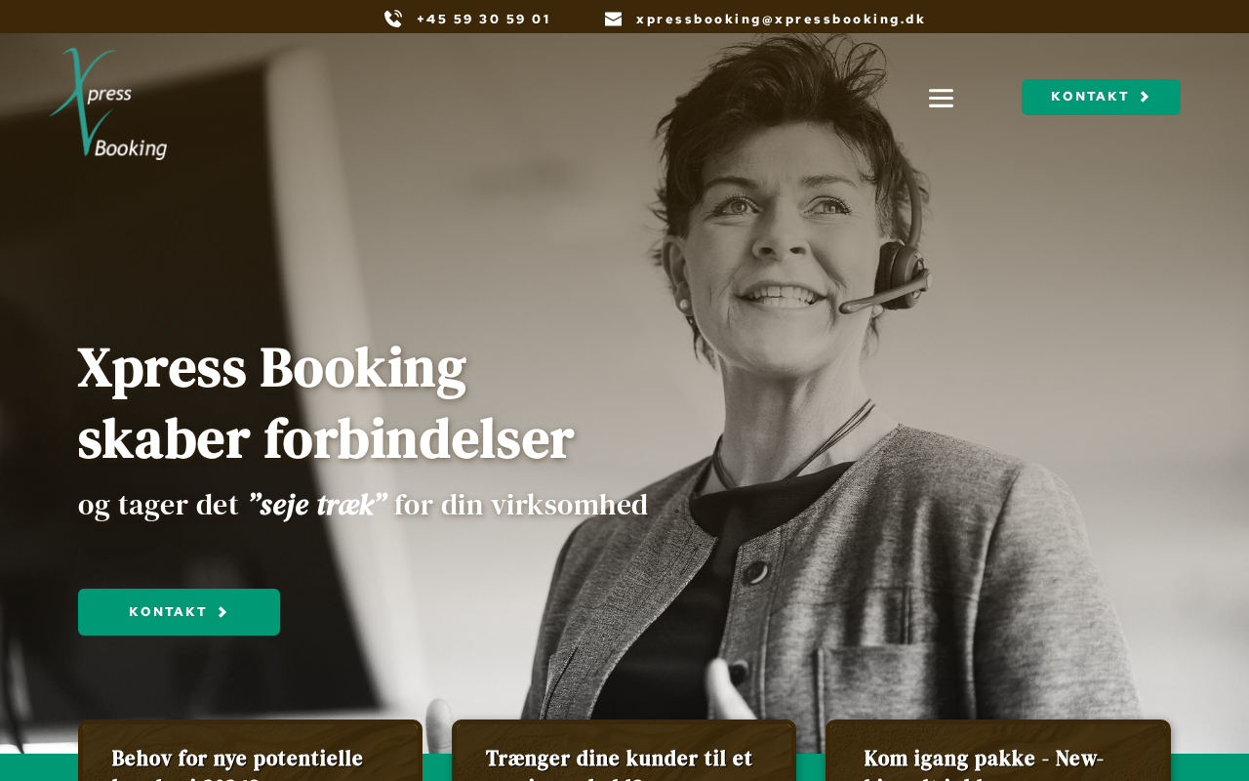Call phone number +45 59 30 59 01

coord(483,19)
